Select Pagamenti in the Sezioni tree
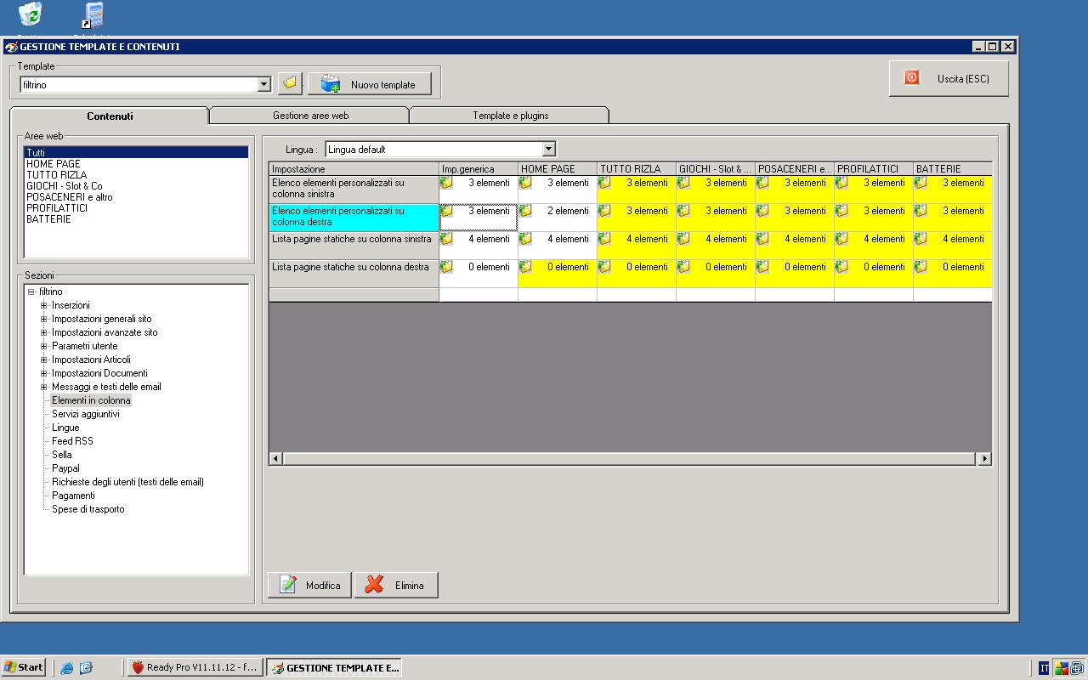 pyautogui.click(x=73, y=496)
